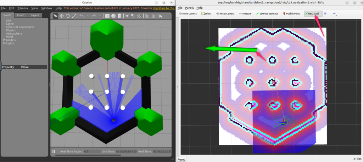Open the RViz remove-tool minus dropdown
363x162 pixels.
(334, 14)
